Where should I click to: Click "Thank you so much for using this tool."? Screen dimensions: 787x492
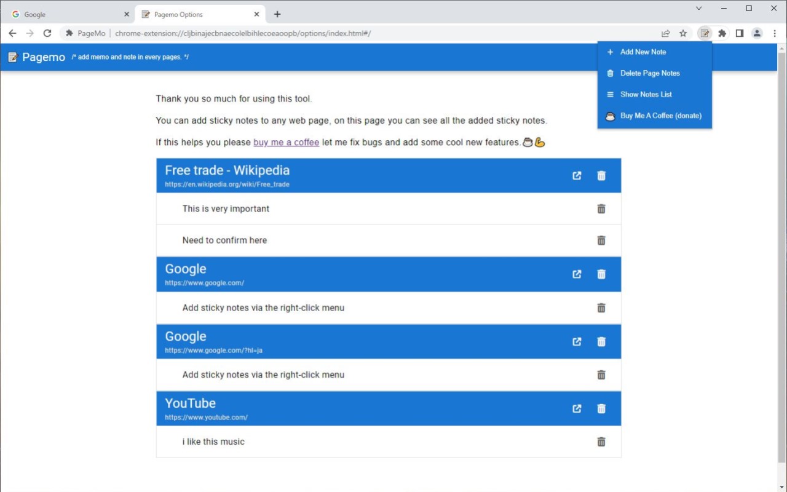(x=234, y=99)
